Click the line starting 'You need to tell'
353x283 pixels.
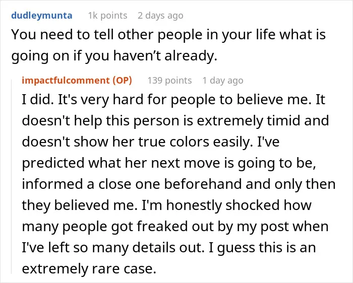(168, 35)
